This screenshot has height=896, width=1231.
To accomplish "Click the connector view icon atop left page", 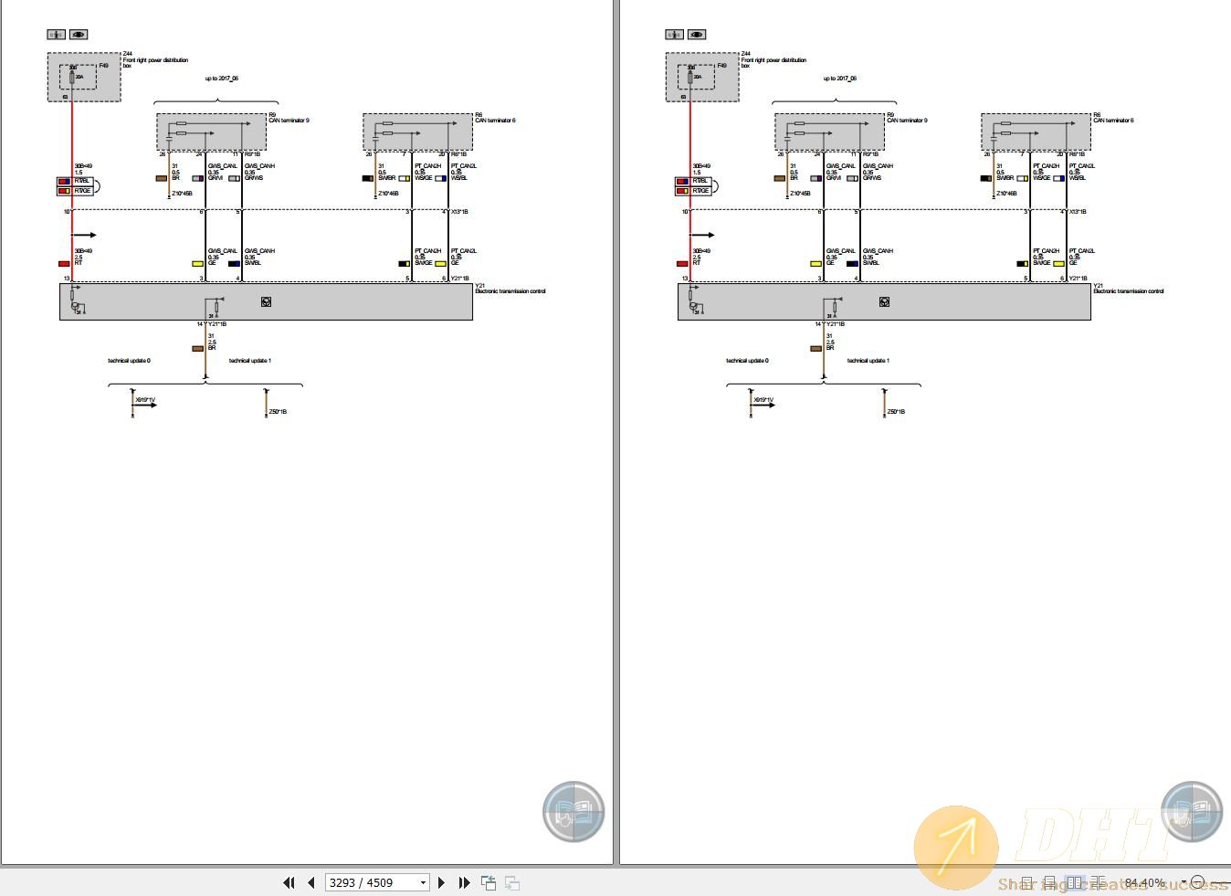I will (x=57, y=35).
